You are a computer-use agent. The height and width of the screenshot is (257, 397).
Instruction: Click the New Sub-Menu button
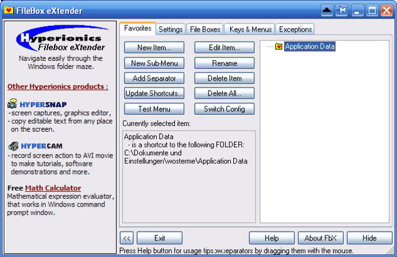pyautogui.click(x=154, y=63)
